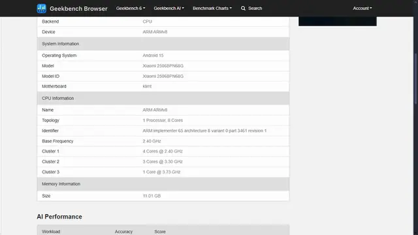
Task: Click the 'Device' row label
Action: pos(48,32)
